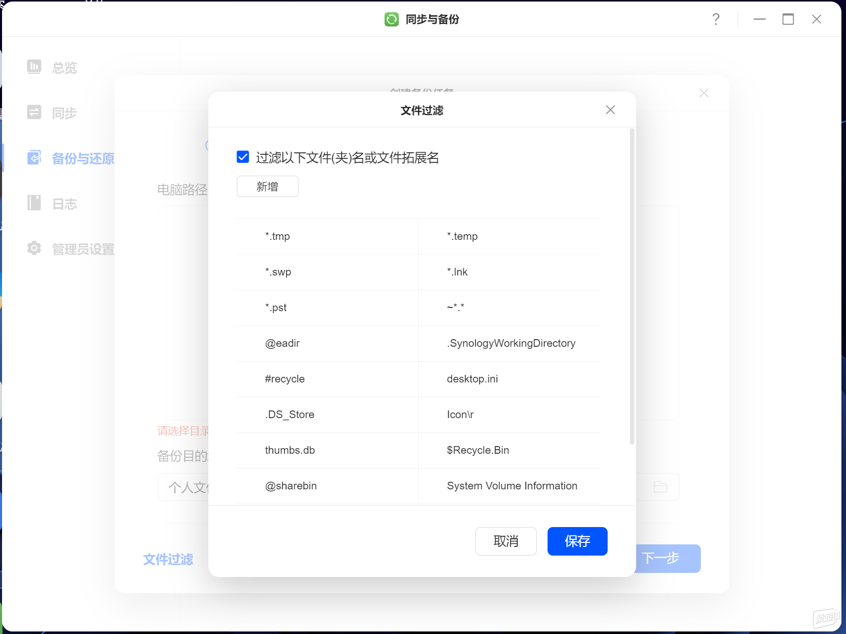The width and height of the screenshot is (846, 634).
Task: Select the System Volume Information entry
Action: click(509, 486)
